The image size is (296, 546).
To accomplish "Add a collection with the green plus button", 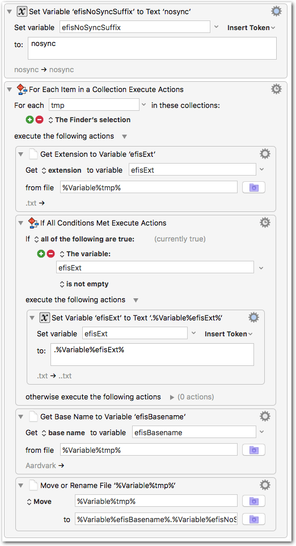I will (x=30, y=120).
